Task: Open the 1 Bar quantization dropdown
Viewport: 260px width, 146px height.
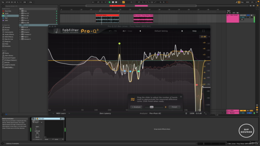Action: point(31,2)
